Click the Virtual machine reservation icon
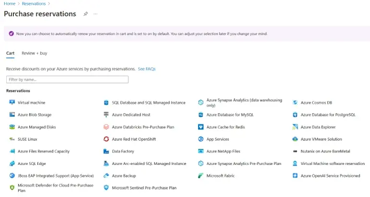This screenshot has height=197, width=370. [x=12, y=102]
